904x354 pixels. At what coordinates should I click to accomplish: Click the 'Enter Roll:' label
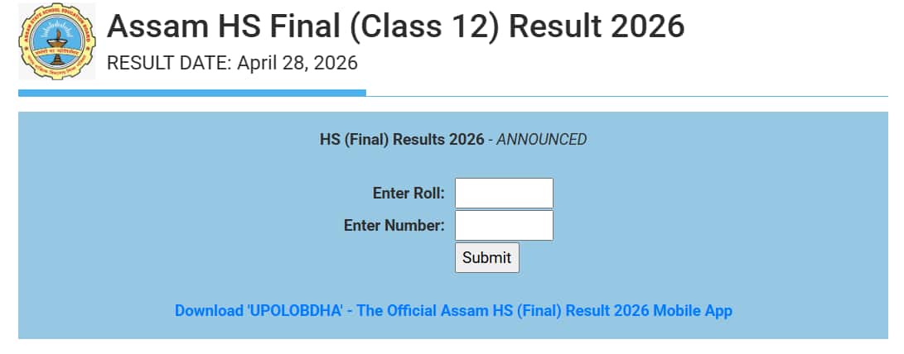click(x=408, y=194)
